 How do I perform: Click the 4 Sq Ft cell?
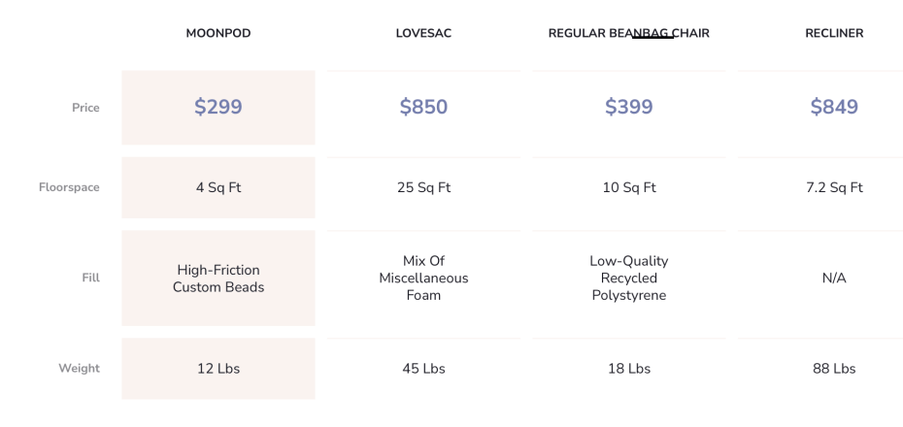[x=218, y=187]
